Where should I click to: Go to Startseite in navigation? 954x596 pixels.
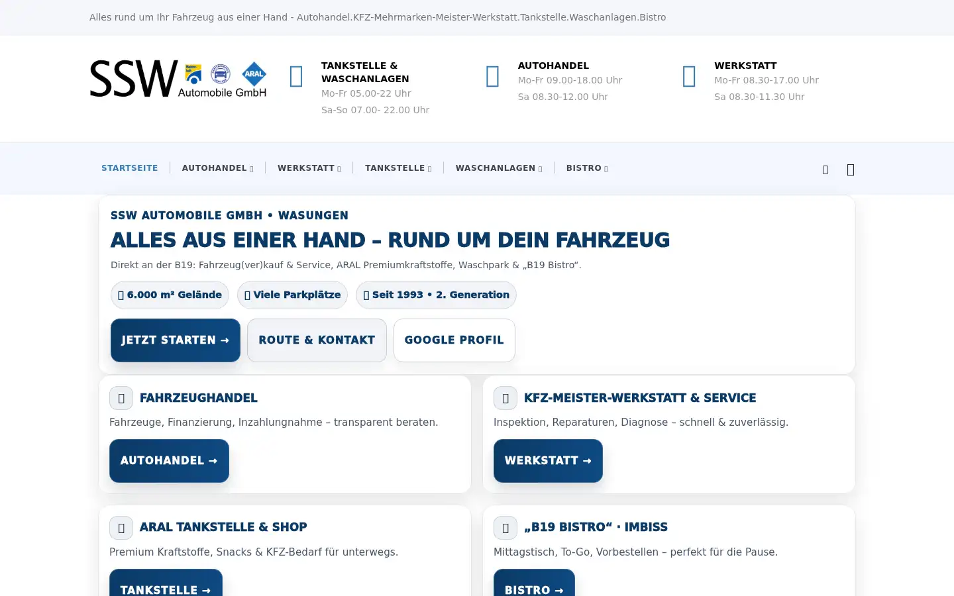[130, 168]
